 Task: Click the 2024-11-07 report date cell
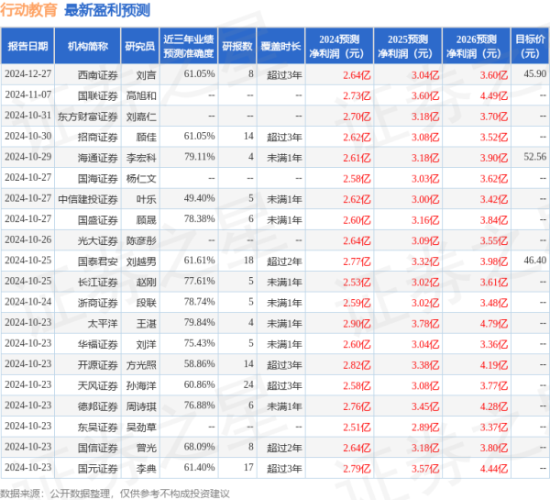click(x=28, y=94)
